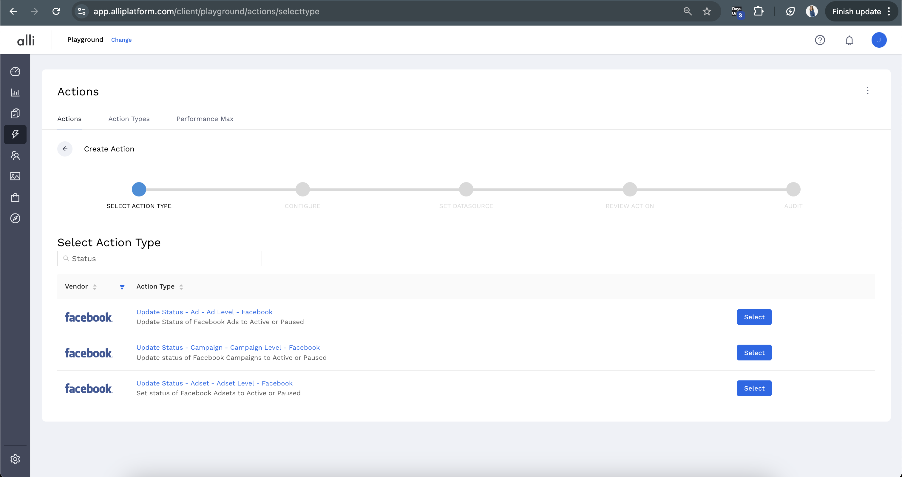Open the compass explore sidebar icon
902x477 pixels.
pos(15,219)
